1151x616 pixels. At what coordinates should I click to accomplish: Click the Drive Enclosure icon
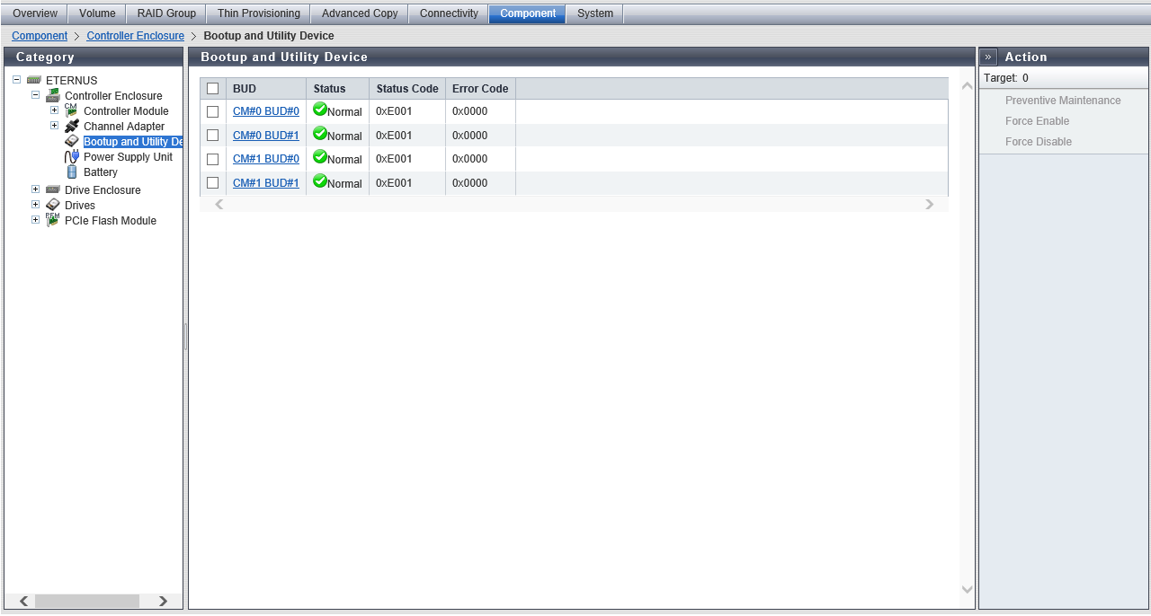click(x=53, y=189)
